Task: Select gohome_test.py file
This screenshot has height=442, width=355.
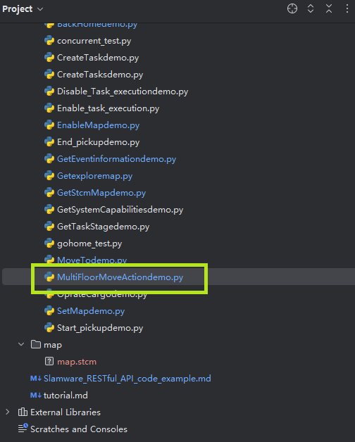Action: pyautogui.click(x=89, y=244)
